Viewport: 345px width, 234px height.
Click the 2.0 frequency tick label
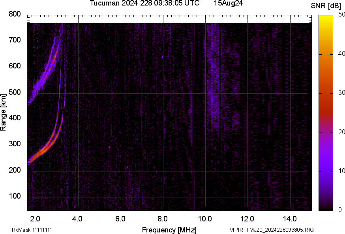(x=36, y=219)
